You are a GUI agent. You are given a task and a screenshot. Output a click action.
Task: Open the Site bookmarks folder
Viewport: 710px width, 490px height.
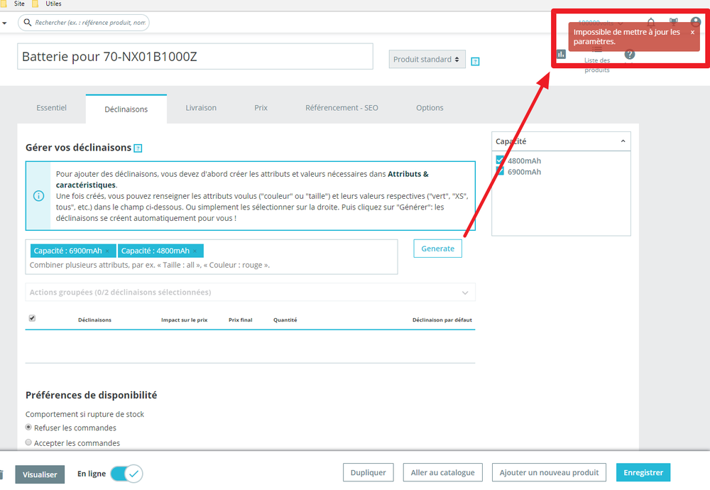[x=13, y=4]
